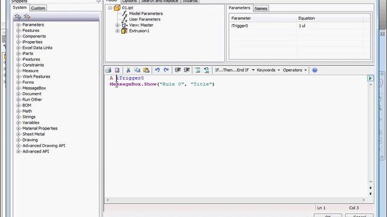
Task: Select User Parameters in the tree
Action: [145, 19]
